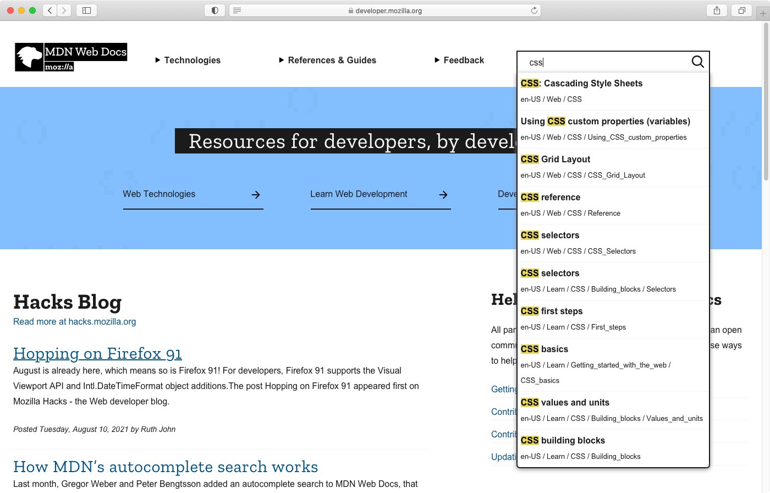The width and height of the screenshot is (770, 493).
Task: Expand the References & Guides menu
Action: [328, 61]
